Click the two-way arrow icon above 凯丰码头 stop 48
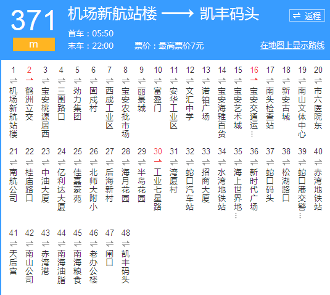 point(126,244)
